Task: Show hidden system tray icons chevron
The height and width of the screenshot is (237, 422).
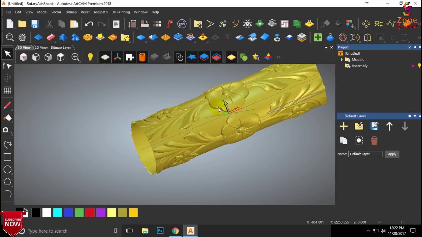Action: coord(368,231)
